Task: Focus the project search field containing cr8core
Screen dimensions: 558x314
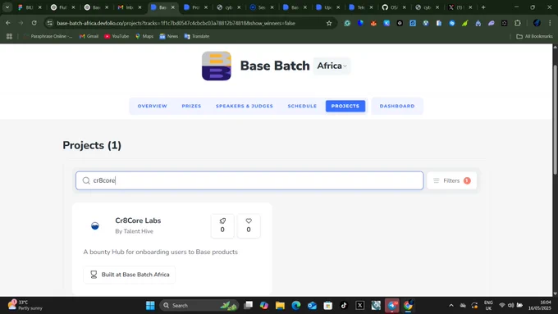Action: pos(249,180)
